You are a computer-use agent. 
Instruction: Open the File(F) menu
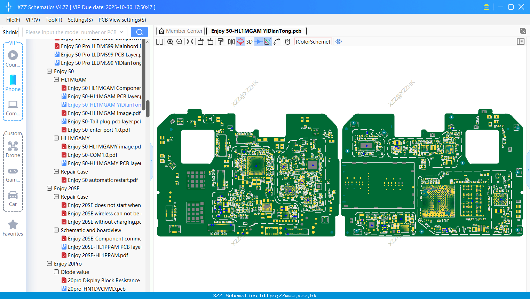coord(13,20)
